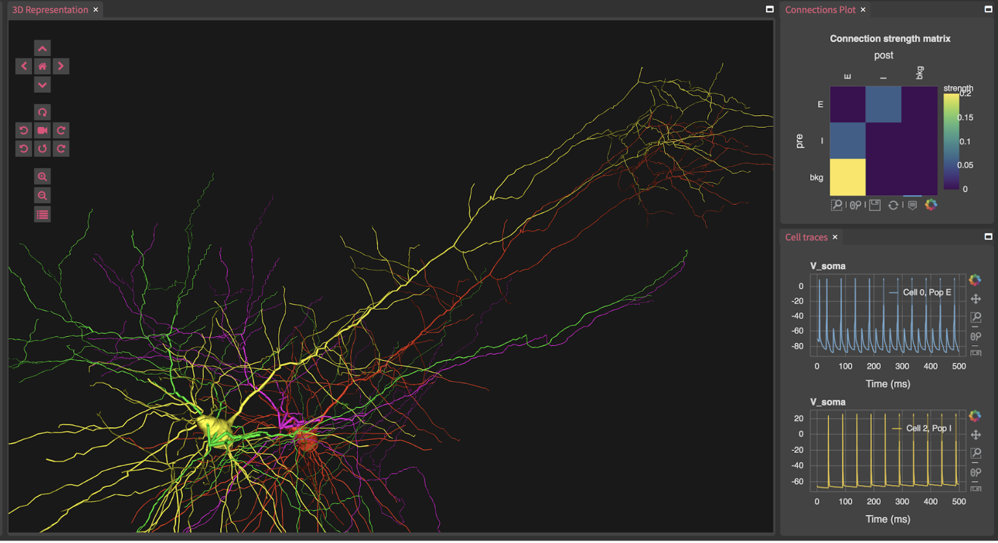Toggle hover tooltip on Connections Plot
Viewport: 998px width, 543px height.
[x=912, y=205]
